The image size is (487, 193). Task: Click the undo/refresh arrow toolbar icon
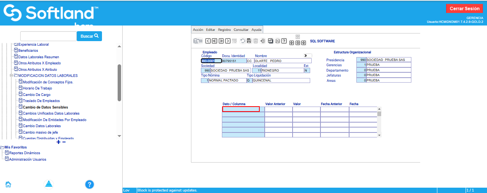[243, 41]
